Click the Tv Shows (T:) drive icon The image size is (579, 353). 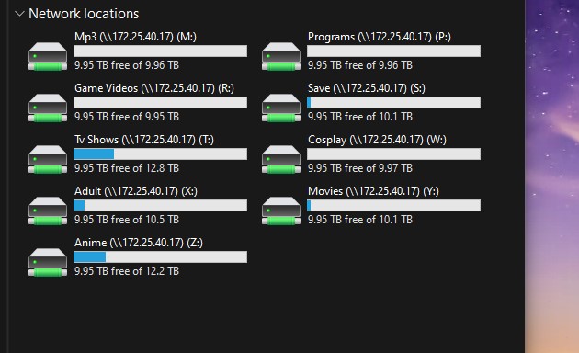(x=48, y=159)
